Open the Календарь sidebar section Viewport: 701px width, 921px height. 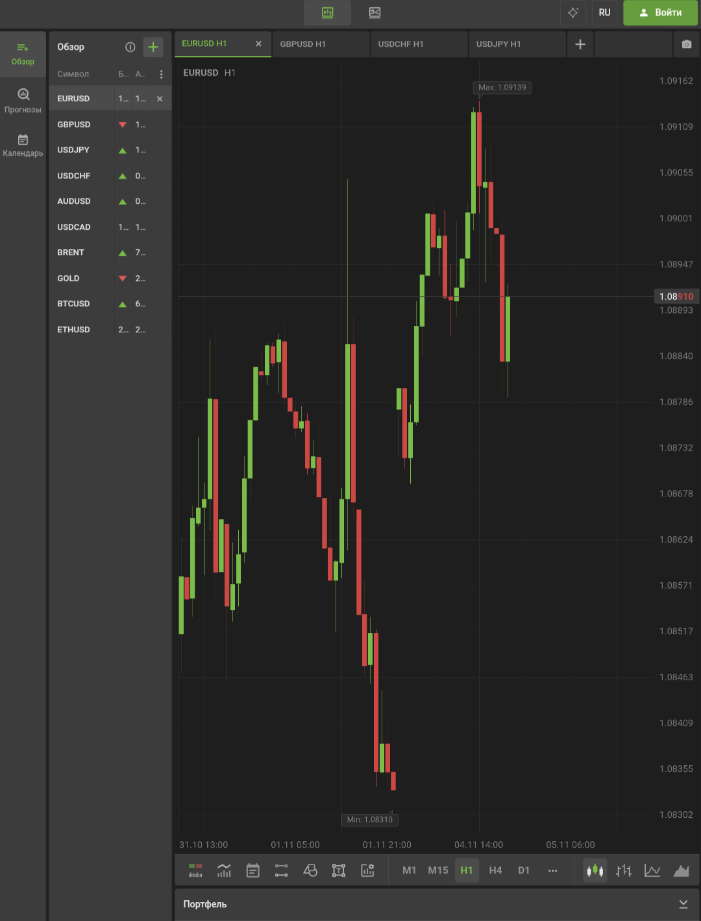[23, 145]
